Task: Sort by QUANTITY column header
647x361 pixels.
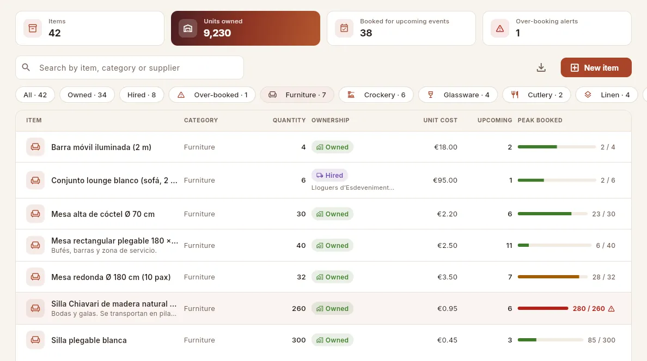Action: coord(289,120)
